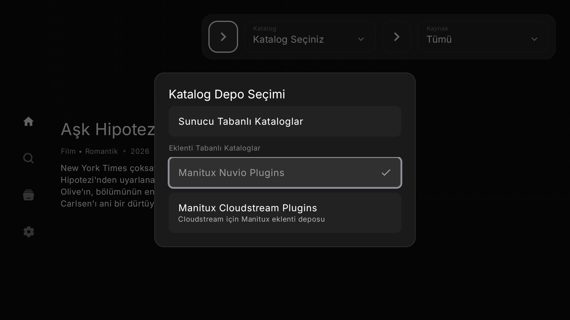Screen dimensions: 570x320
Task: Expand the Katalog Seçiniz dropdown
Action: point(310,37)
